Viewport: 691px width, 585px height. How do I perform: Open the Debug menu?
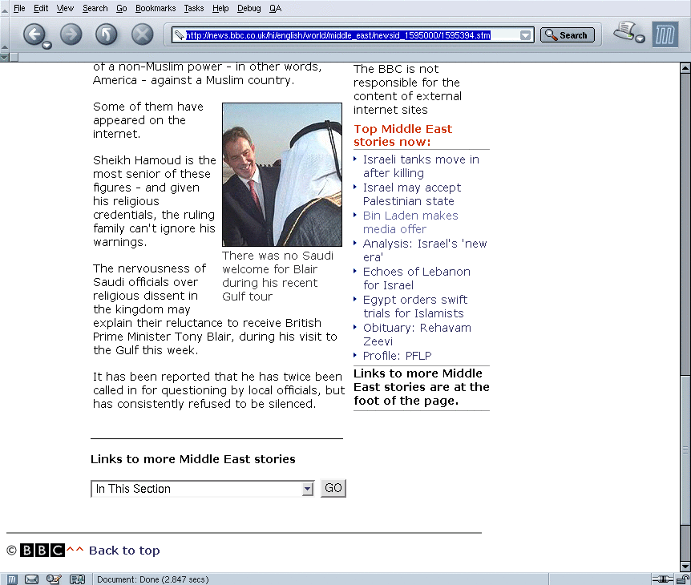249,8
